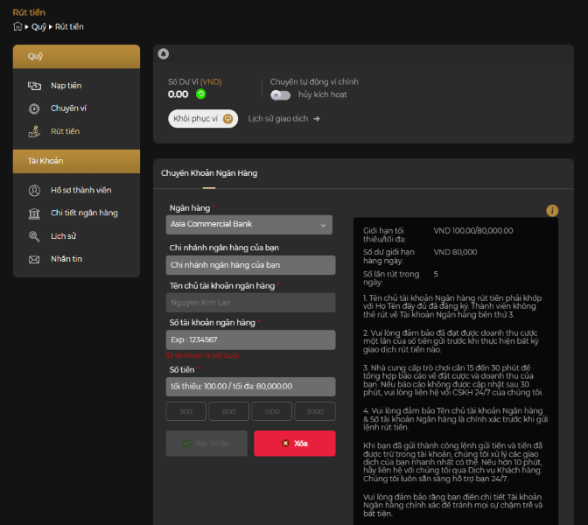588x525 pixels.
Task: Click Quỹ sidebar section header
Action: point(76,57)
